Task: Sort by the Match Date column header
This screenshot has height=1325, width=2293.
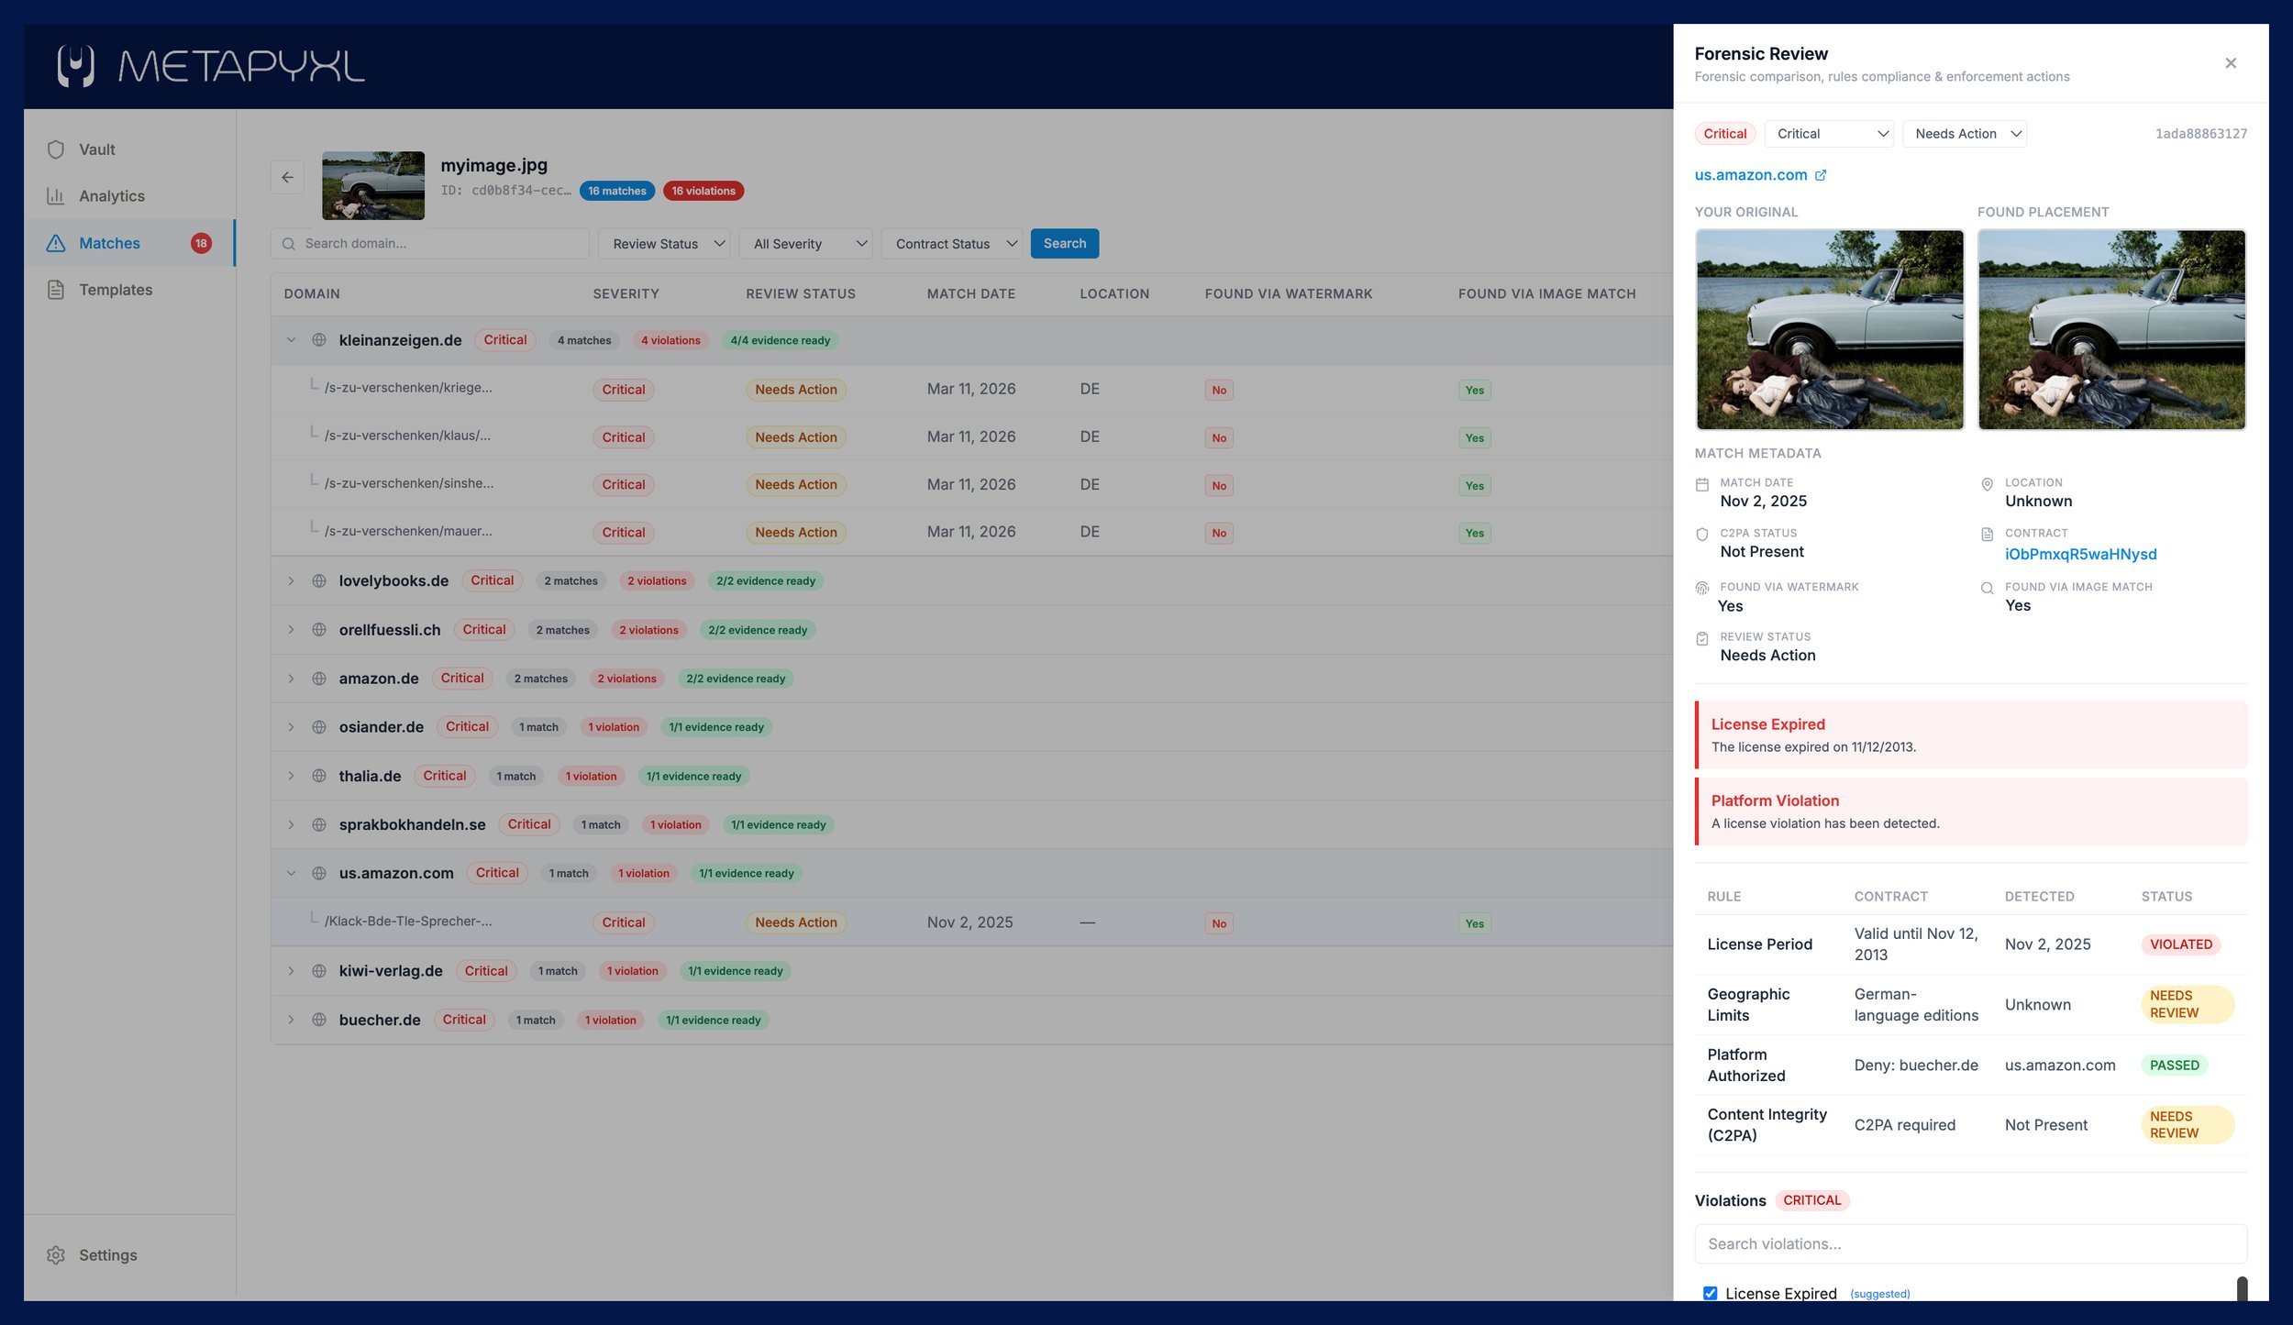Action: click(970, 293)
